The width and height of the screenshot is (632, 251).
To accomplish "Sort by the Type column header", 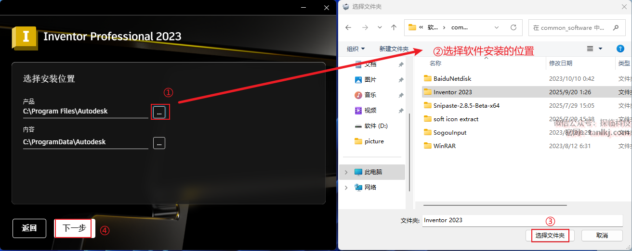I will (x=624, y=63).
